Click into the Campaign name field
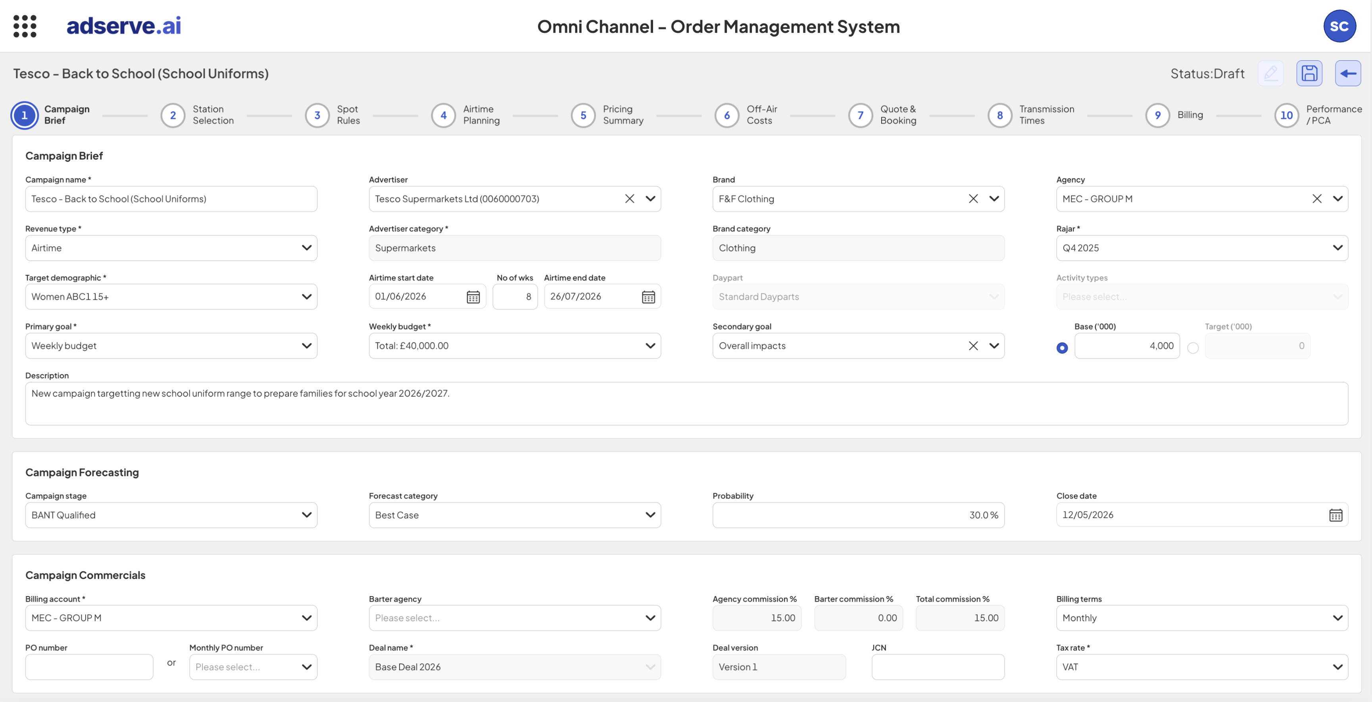The height and width of the screenshot is (702, 1372). click(171, 199)
